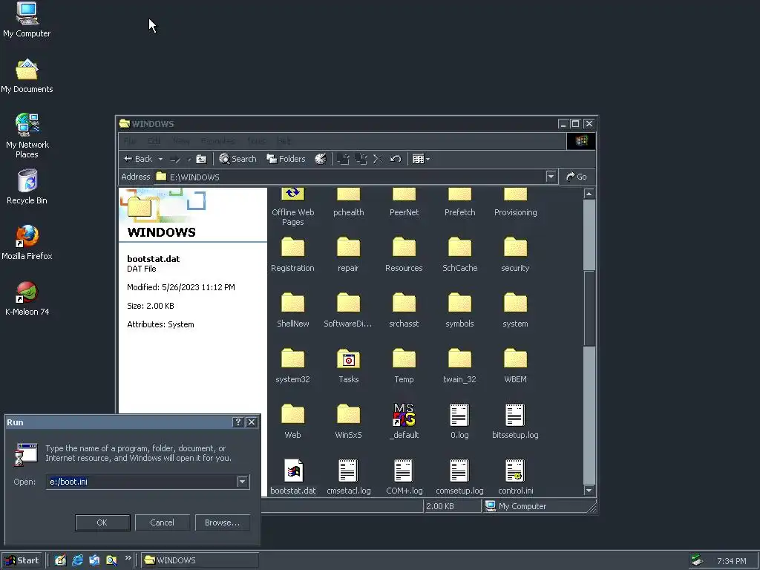Open the Edit menu
Image resolution: width=760 pixels, height=570 pixels.
point(154,141)
